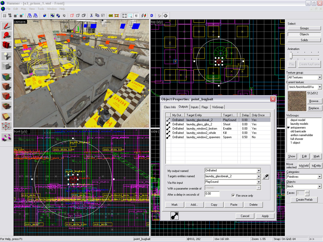
Task: Click the Animation slider handle
Action: (x=291, y=55)
